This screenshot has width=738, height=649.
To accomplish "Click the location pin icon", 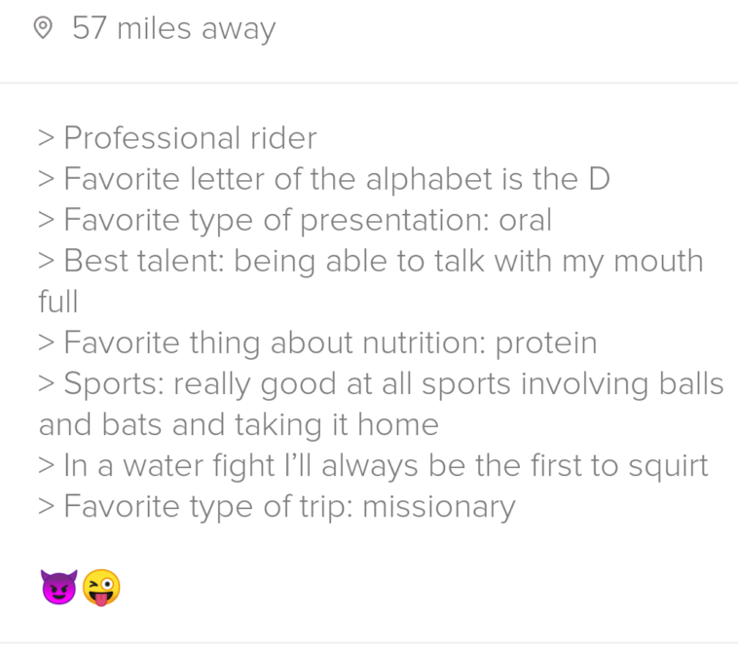I will point(42,29).
